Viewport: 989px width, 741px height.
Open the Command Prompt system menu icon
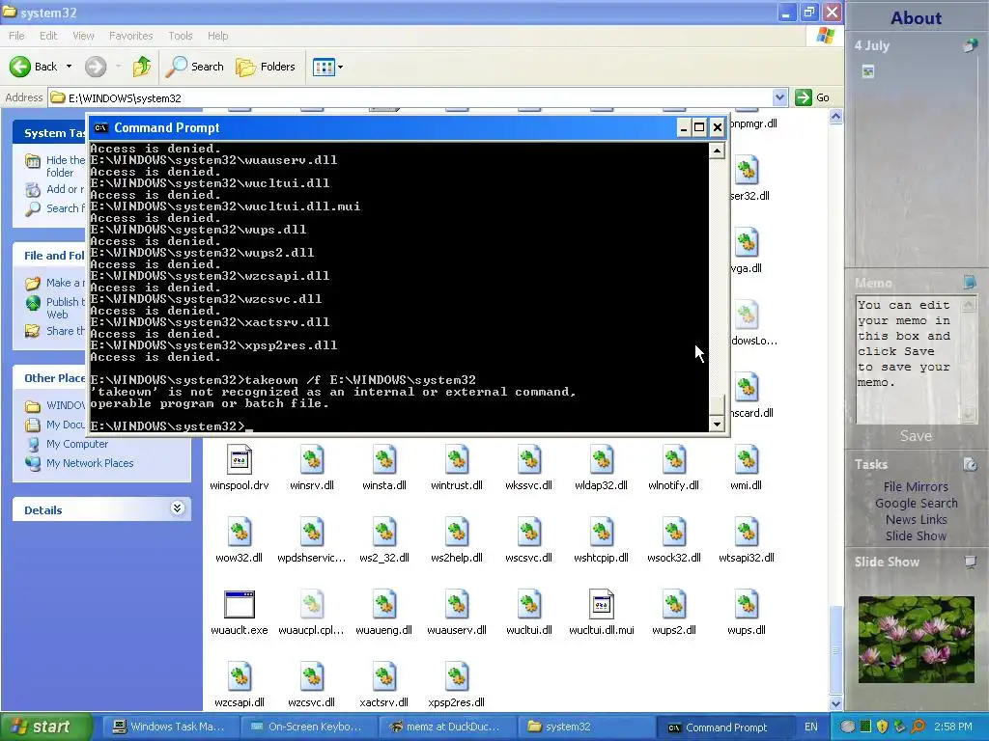100,128
